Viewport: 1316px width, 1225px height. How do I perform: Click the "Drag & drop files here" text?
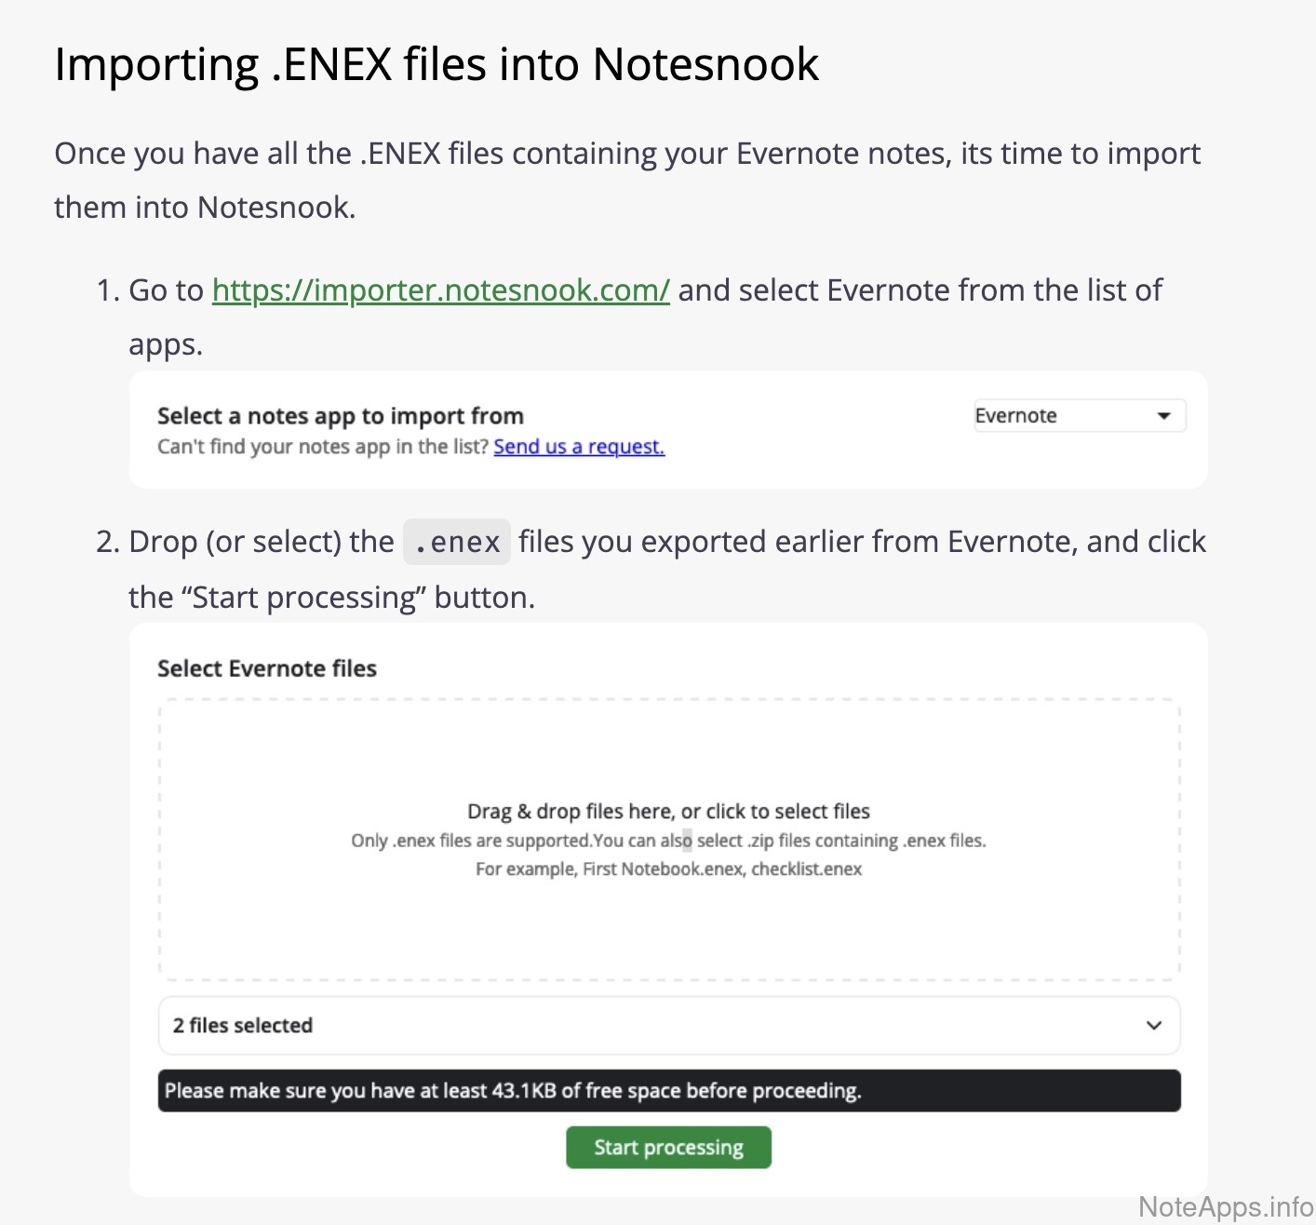(668, 812)
